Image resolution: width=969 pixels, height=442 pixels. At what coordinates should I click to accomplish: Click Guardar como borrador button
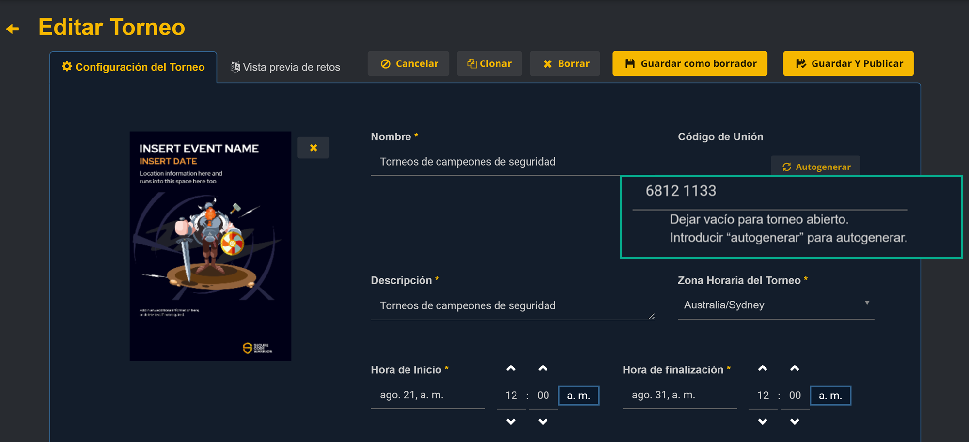click(689, 64)
